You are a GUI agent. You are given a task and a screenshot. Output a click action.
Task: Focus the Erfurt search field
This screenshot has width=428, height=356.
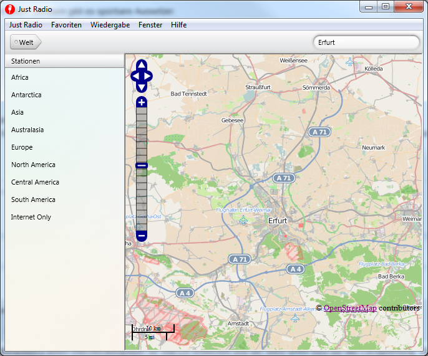pos(366,42)
